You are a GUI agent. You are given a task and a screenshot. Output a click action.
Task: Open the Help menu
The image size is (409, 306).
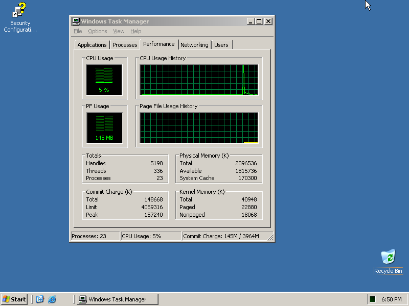(x=135, y=32)
